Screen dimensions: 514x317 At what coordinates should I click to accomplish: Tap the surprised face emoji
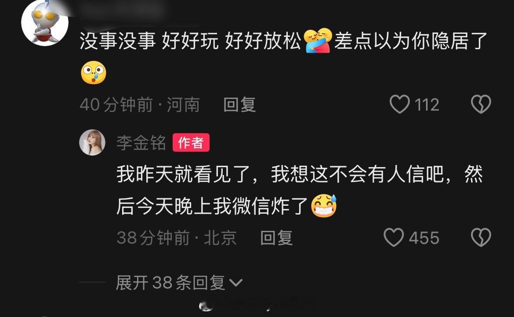94,73
